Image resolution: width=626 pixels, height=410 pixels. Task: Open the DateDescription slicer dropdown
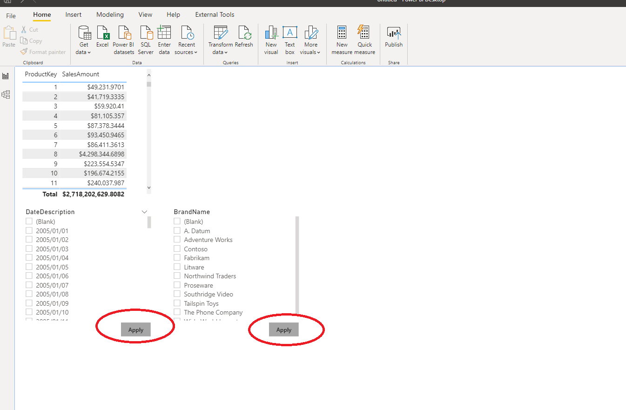[x=144, y=211]
